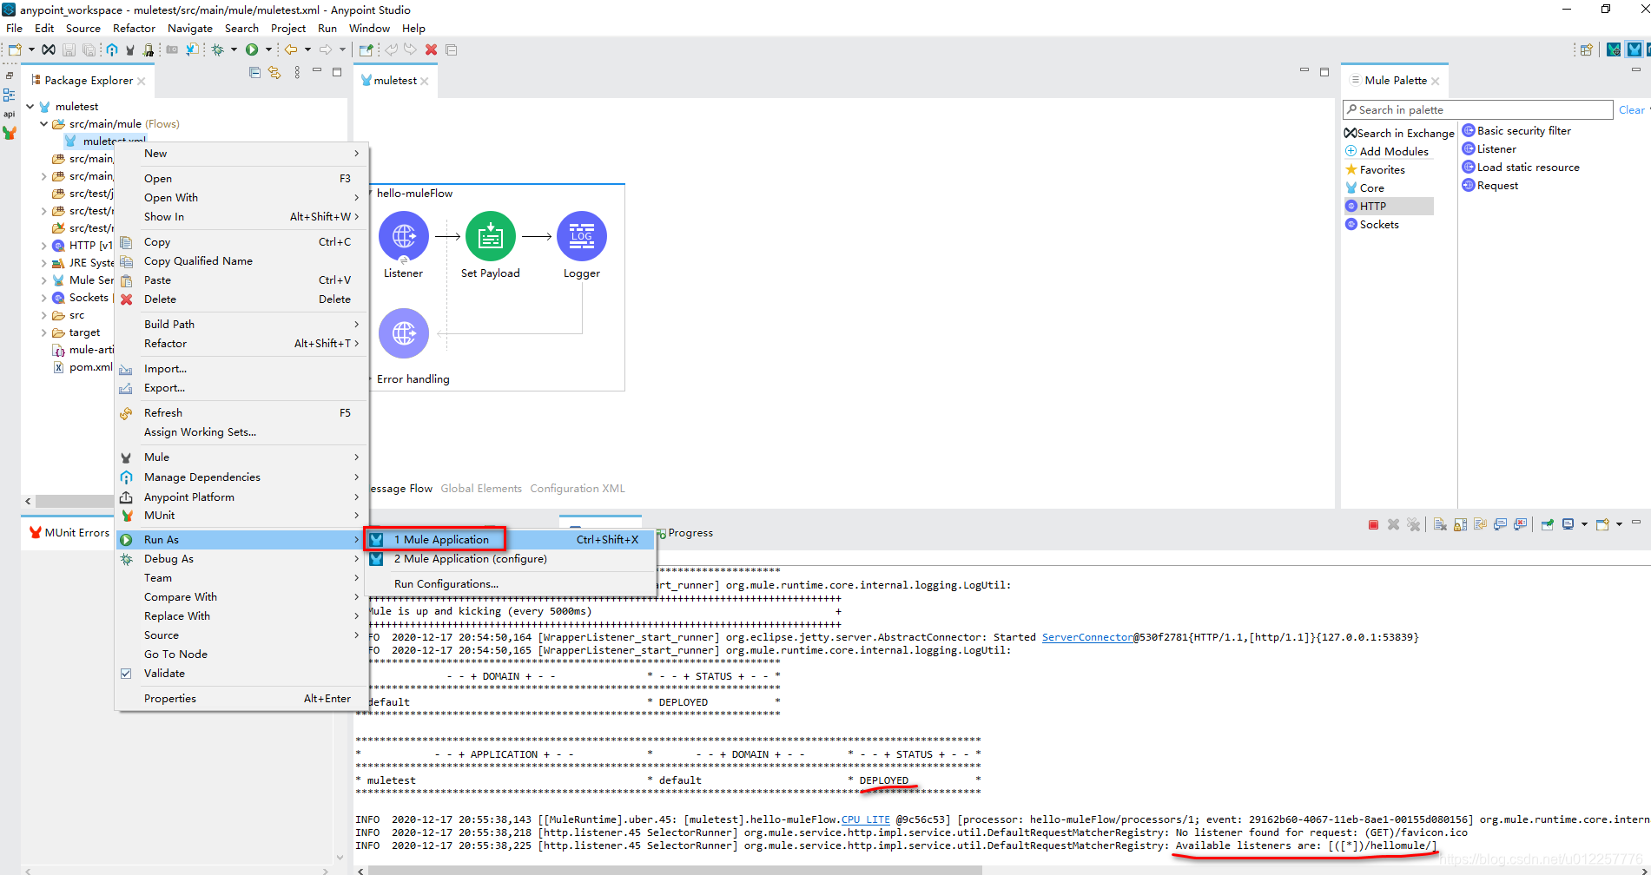1651x875 pixels.
Task: Pick Listener from the Mule Palette
Action: [x=1489, y=149]
